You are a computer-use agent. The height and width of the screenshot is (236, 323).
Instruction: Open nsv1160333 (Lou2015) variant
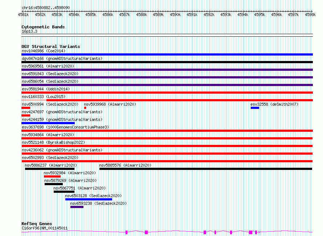[x=44, y=97]
